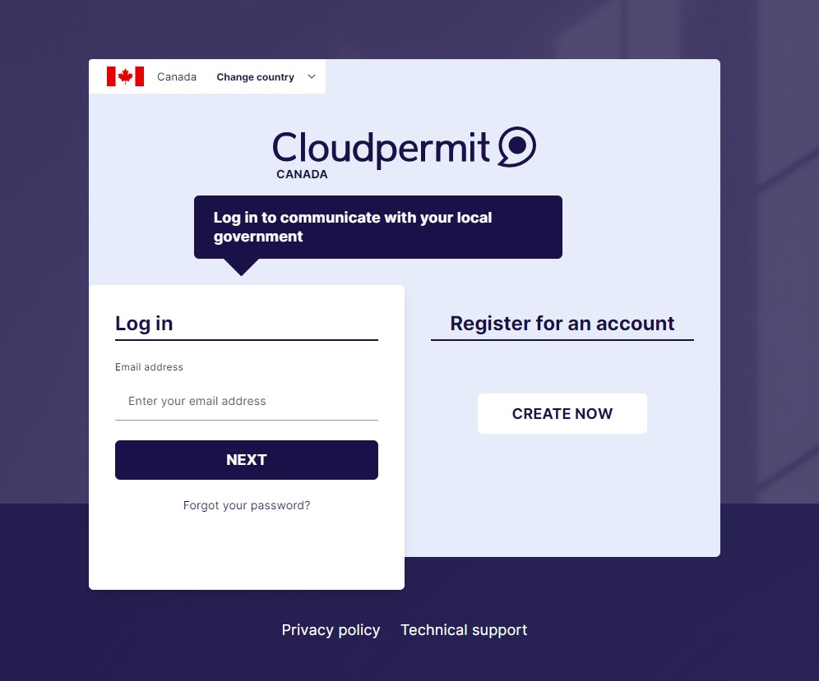Click the Email address field label
Image resolution: width=819 pixels, height=681 pixels.
coord(149,367)
